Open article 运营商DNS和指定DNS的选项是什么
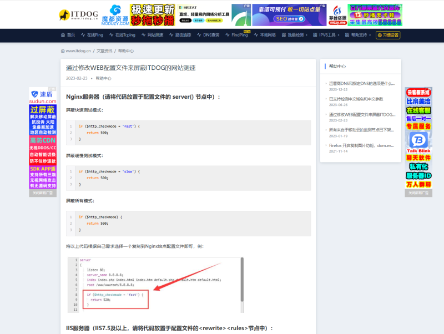This screenshot has width=444, height=334. click(x=362, y=83)
